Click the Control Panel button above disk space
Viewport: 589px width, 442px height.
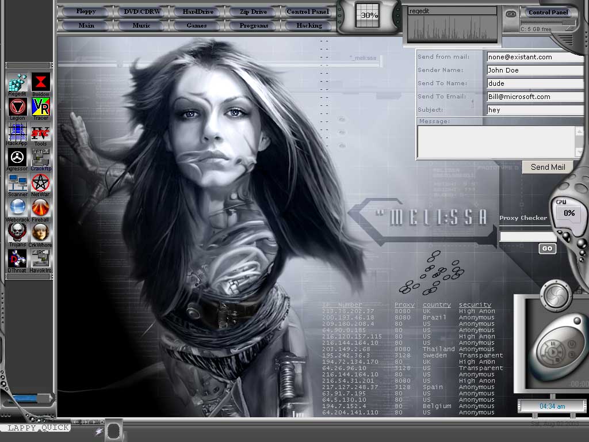[548, 12]
